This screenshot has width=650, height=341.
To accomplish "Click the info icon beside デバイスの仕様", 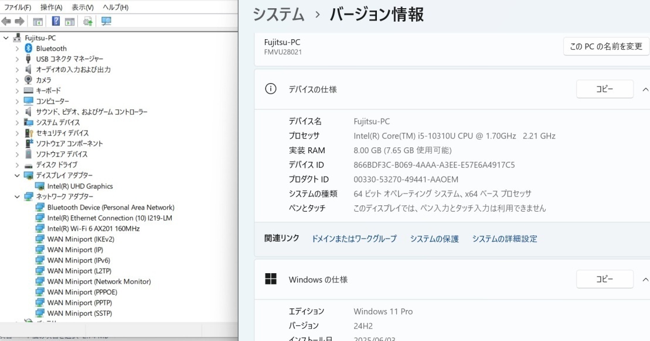I will click(270, 89).
